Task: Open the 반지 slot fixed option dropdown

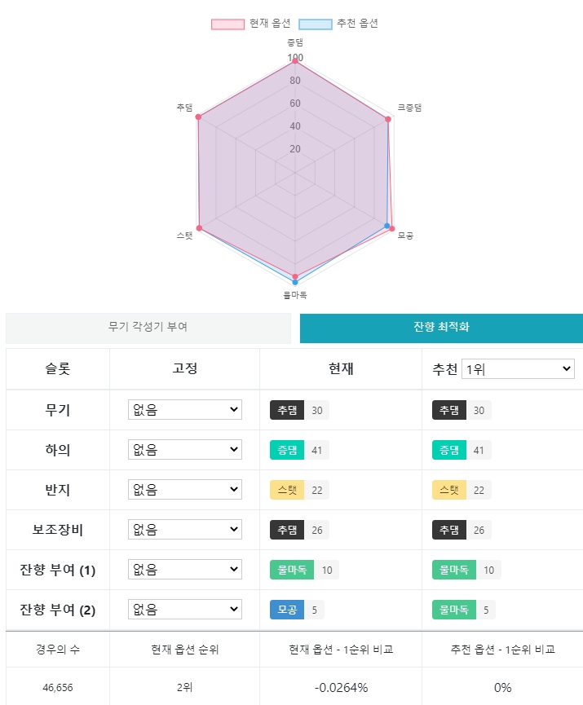Action: click(185, 490)
